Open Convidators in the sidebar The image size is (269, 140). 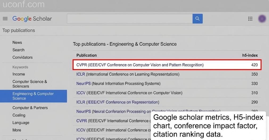click(x=23, y=57)
